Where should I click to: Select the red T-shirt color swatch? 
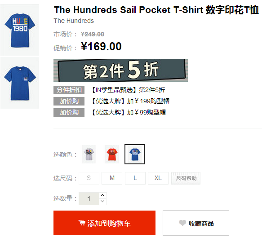(112, 154)
